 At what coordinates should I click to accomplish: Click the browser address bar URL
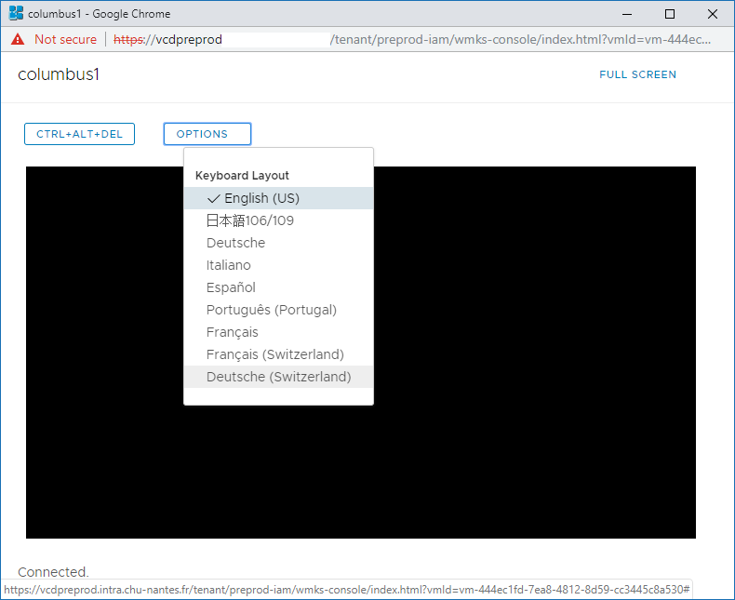click(x=419, y=40)
